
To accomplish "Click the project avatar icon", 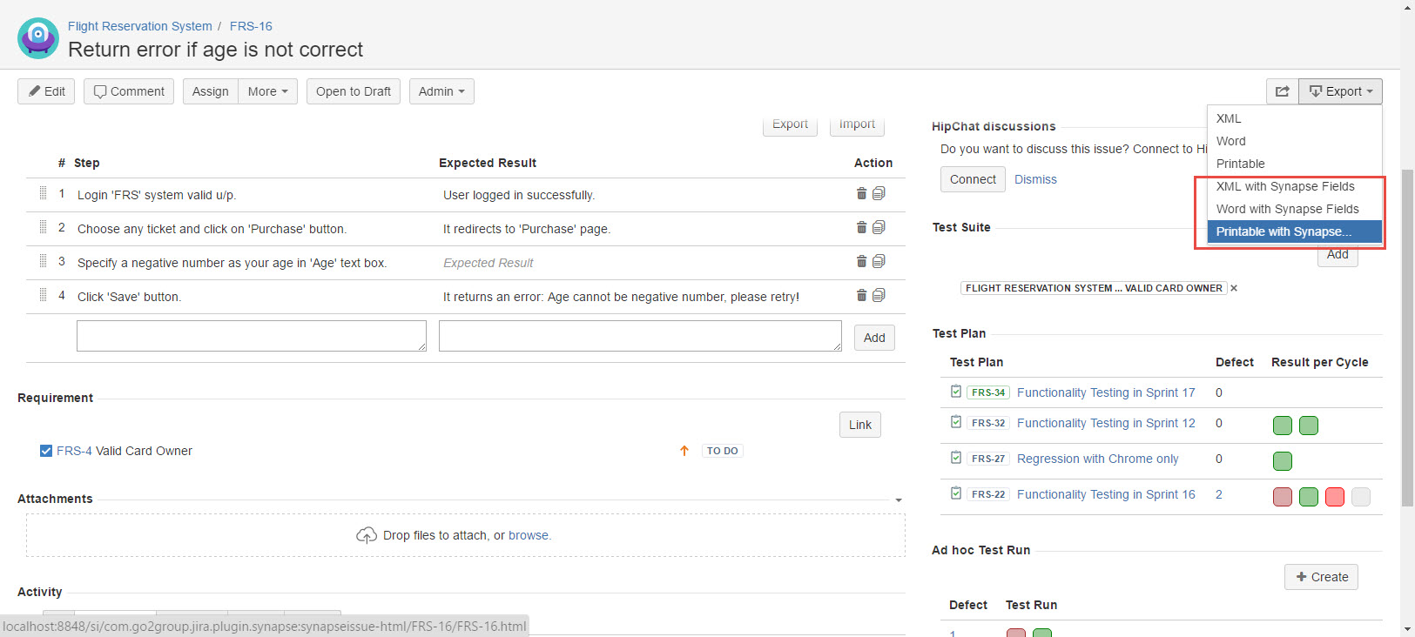I will point(38,37).
